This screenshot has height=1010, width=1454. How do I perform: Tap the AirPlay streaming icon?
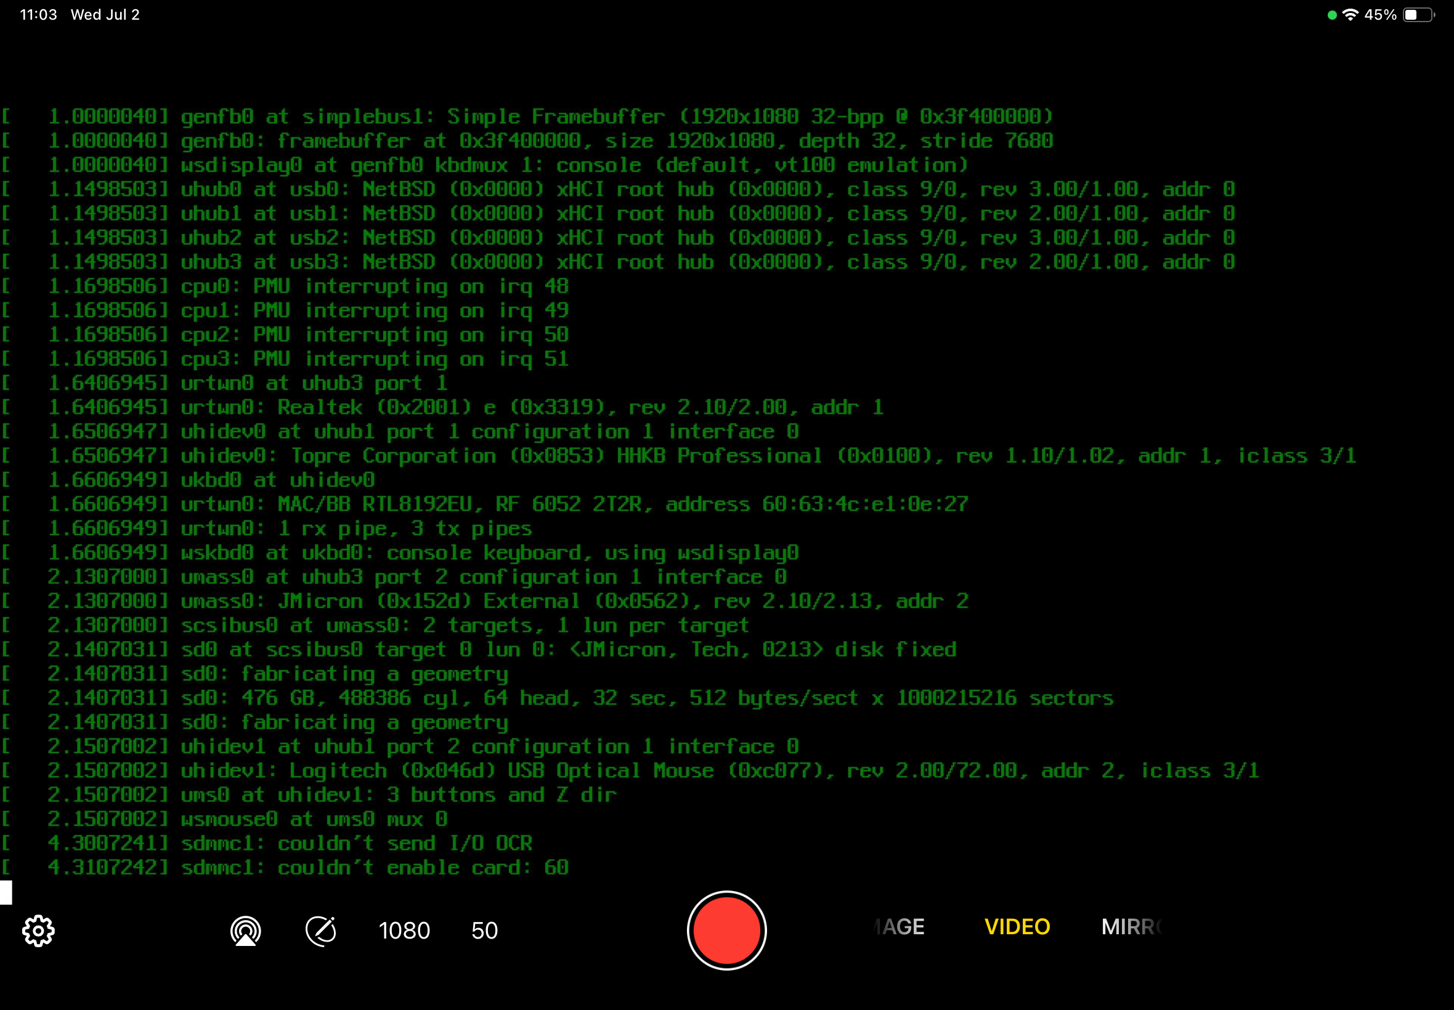246,931
